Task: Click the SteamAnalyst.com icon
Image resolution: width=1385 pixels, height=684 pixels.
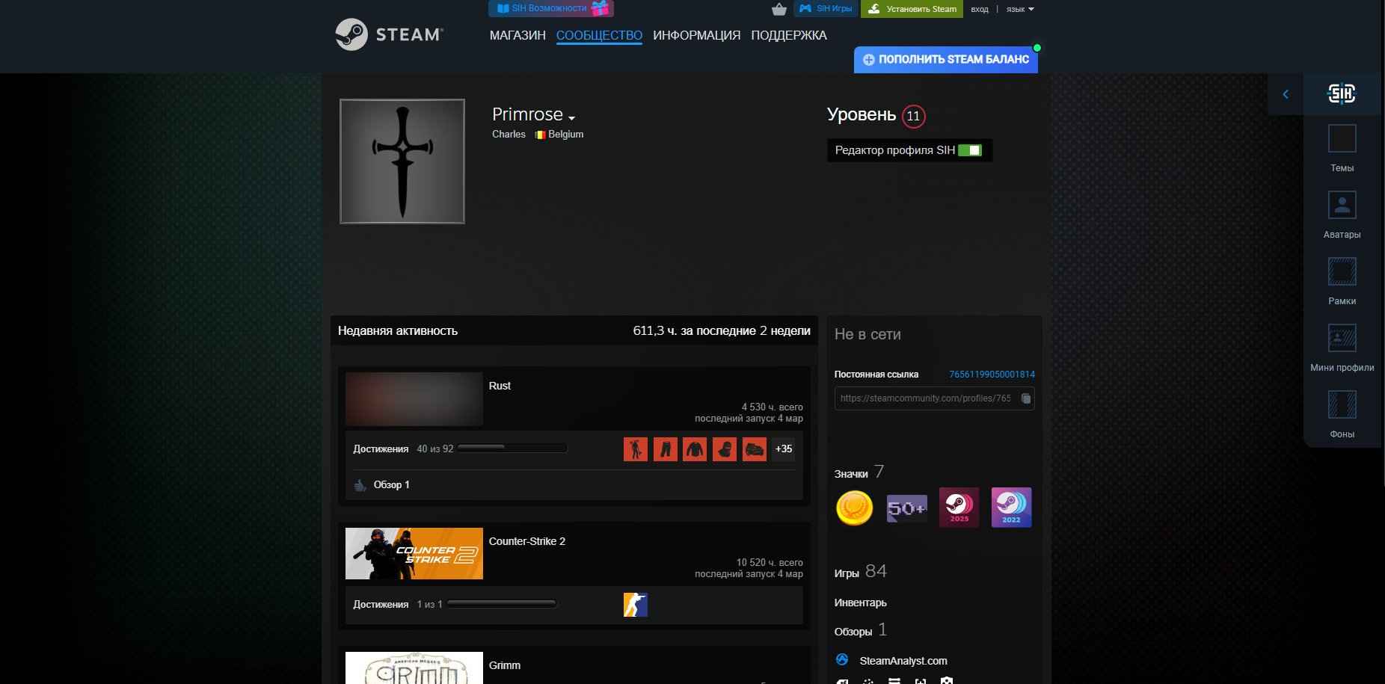Action: [843, 661]
